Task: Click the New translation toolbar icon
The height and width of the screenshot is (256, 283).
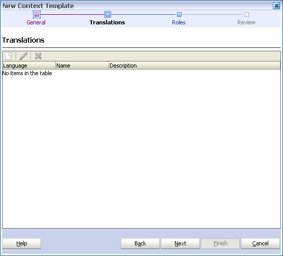Action: (9, 56)
